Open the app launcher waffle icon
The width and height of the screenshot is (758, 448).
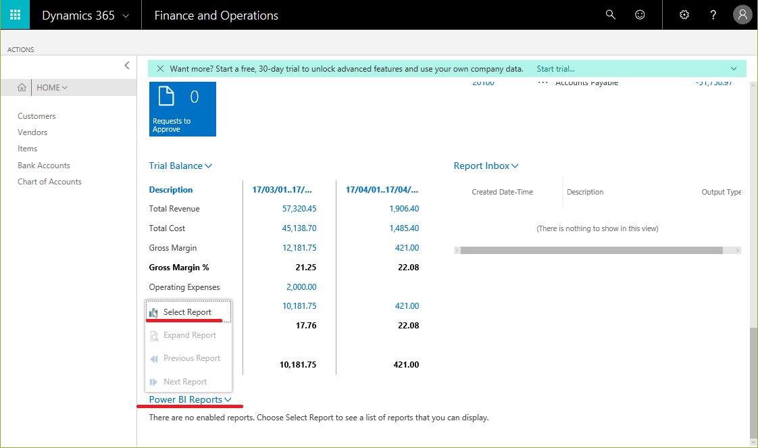(x=15, y=15)
